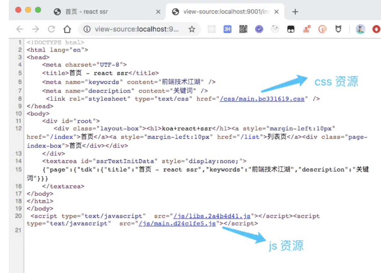
Task: Click the blue checkmark extension icon
Action: click(x=259, y=29)
